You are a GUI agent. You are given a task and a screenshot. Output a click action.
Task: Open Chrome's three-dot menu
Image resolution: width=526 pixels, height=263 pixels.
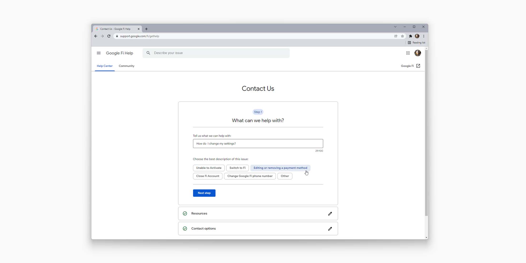tap(424, 36)
